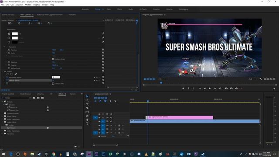Go to In point in Program monitor

tap(200, 88)
